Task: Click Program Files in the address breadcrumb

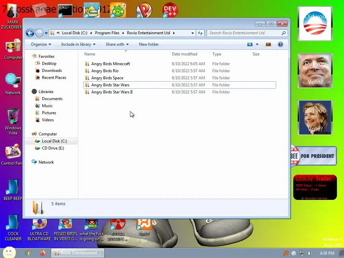Action: pyautogui.click(x=107, y=33)
